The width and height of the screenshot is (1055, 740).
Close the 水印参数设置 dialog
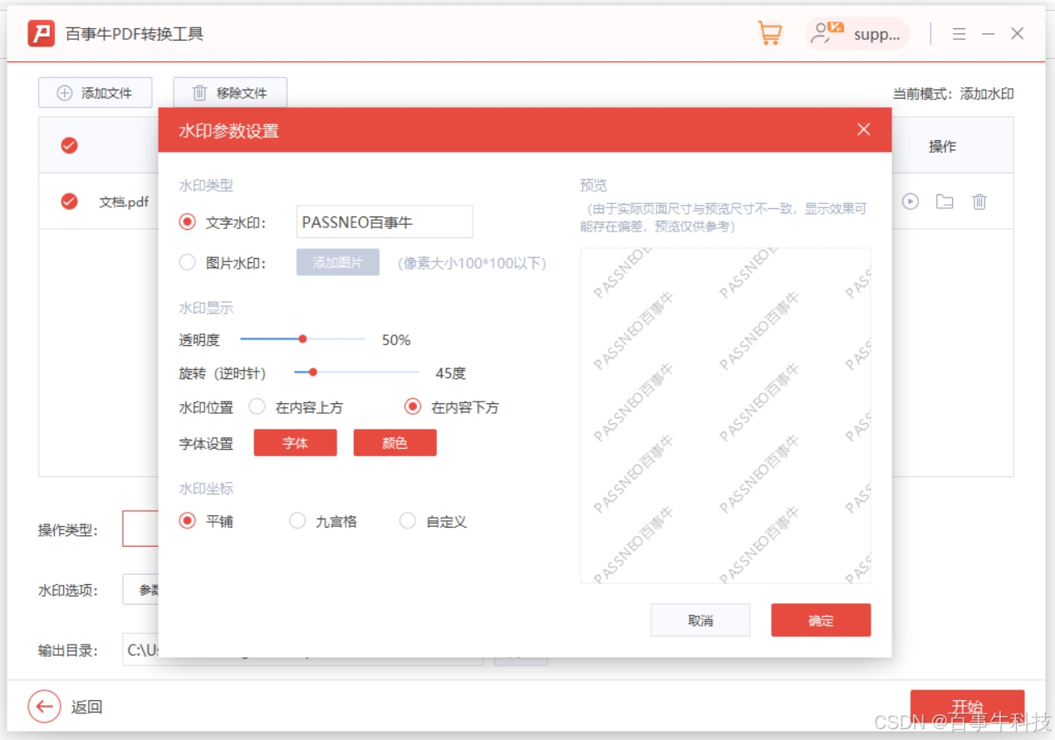(864, 129)
